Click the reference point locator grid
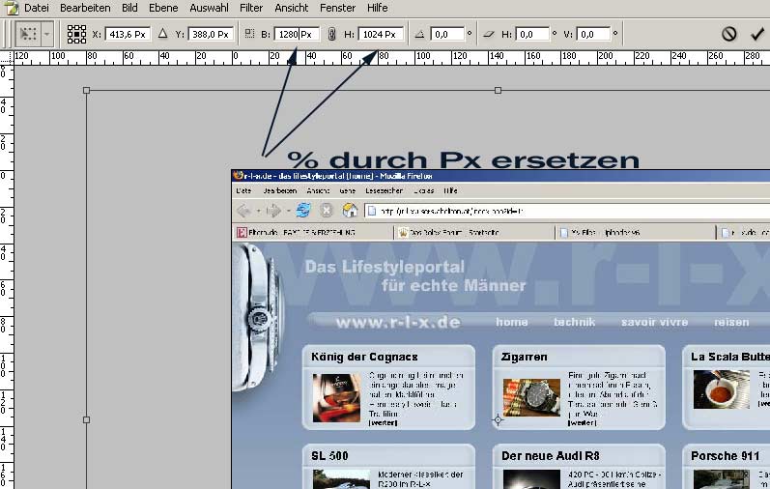 [76, 34]
